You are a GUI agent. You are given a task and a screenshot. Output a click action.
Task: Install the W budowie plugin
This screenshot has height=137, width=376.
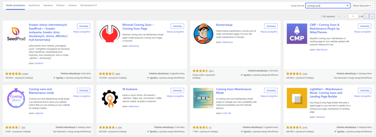coord(177,90)
